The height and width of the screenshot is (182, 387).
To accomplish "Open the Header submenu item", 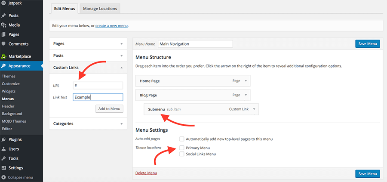I will tap(8, 106).
